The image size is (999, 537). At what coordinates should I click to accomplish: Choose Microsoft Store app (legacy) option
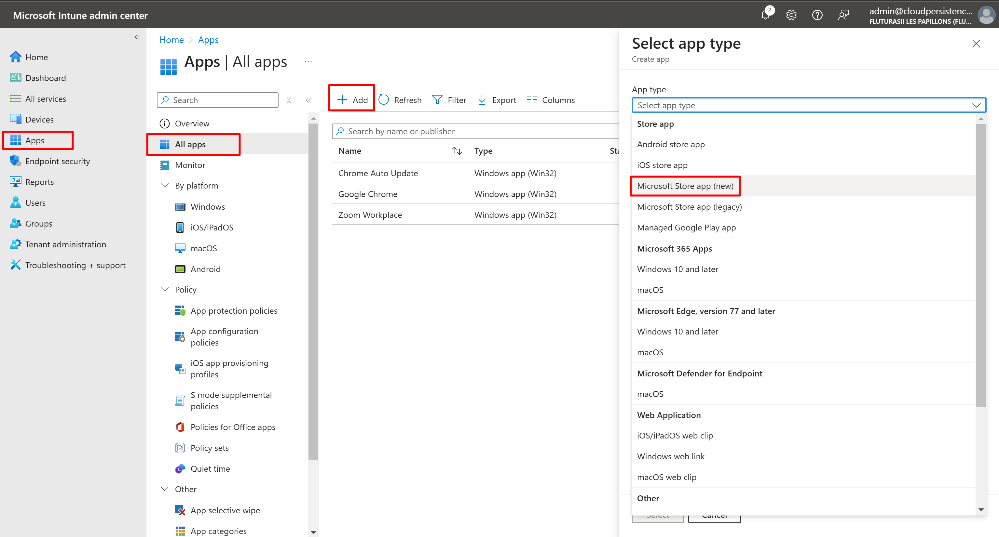click(x=804, y=207)
